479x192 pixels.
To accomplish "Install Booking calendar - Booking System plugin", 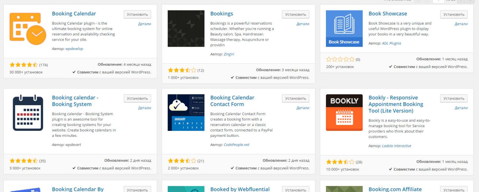I will [137, 98].
